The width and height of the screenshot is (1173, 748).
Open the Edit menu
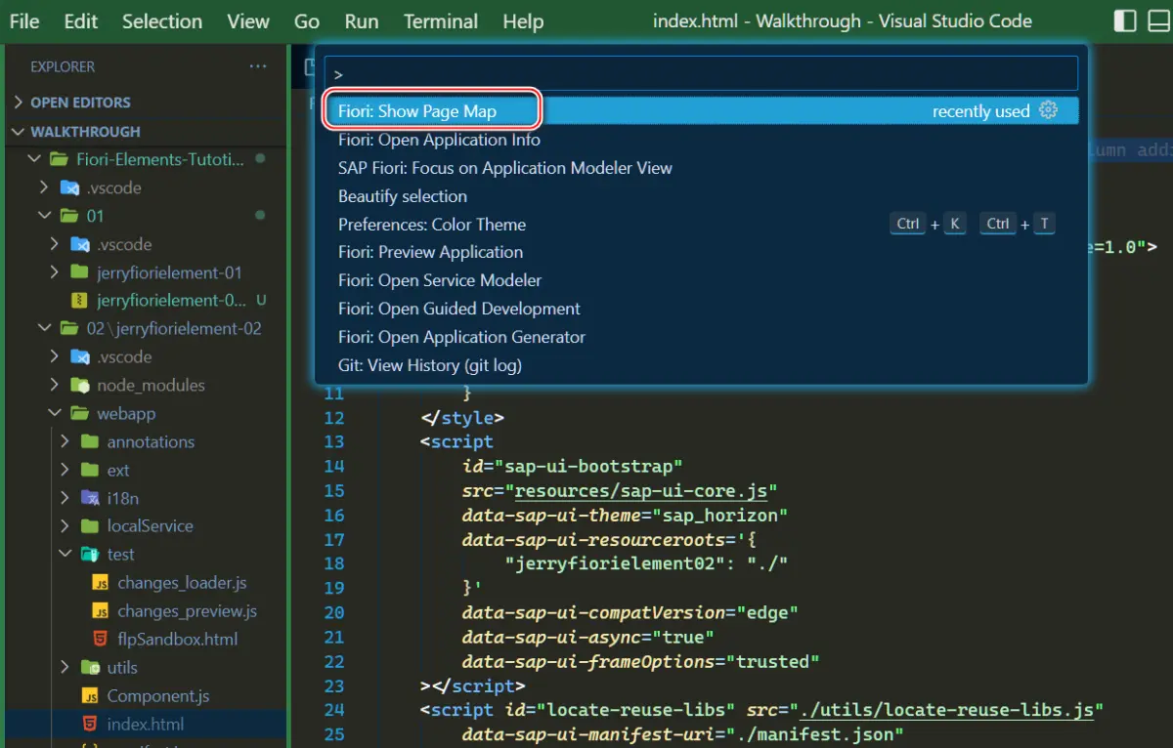[x=81, y=21]
